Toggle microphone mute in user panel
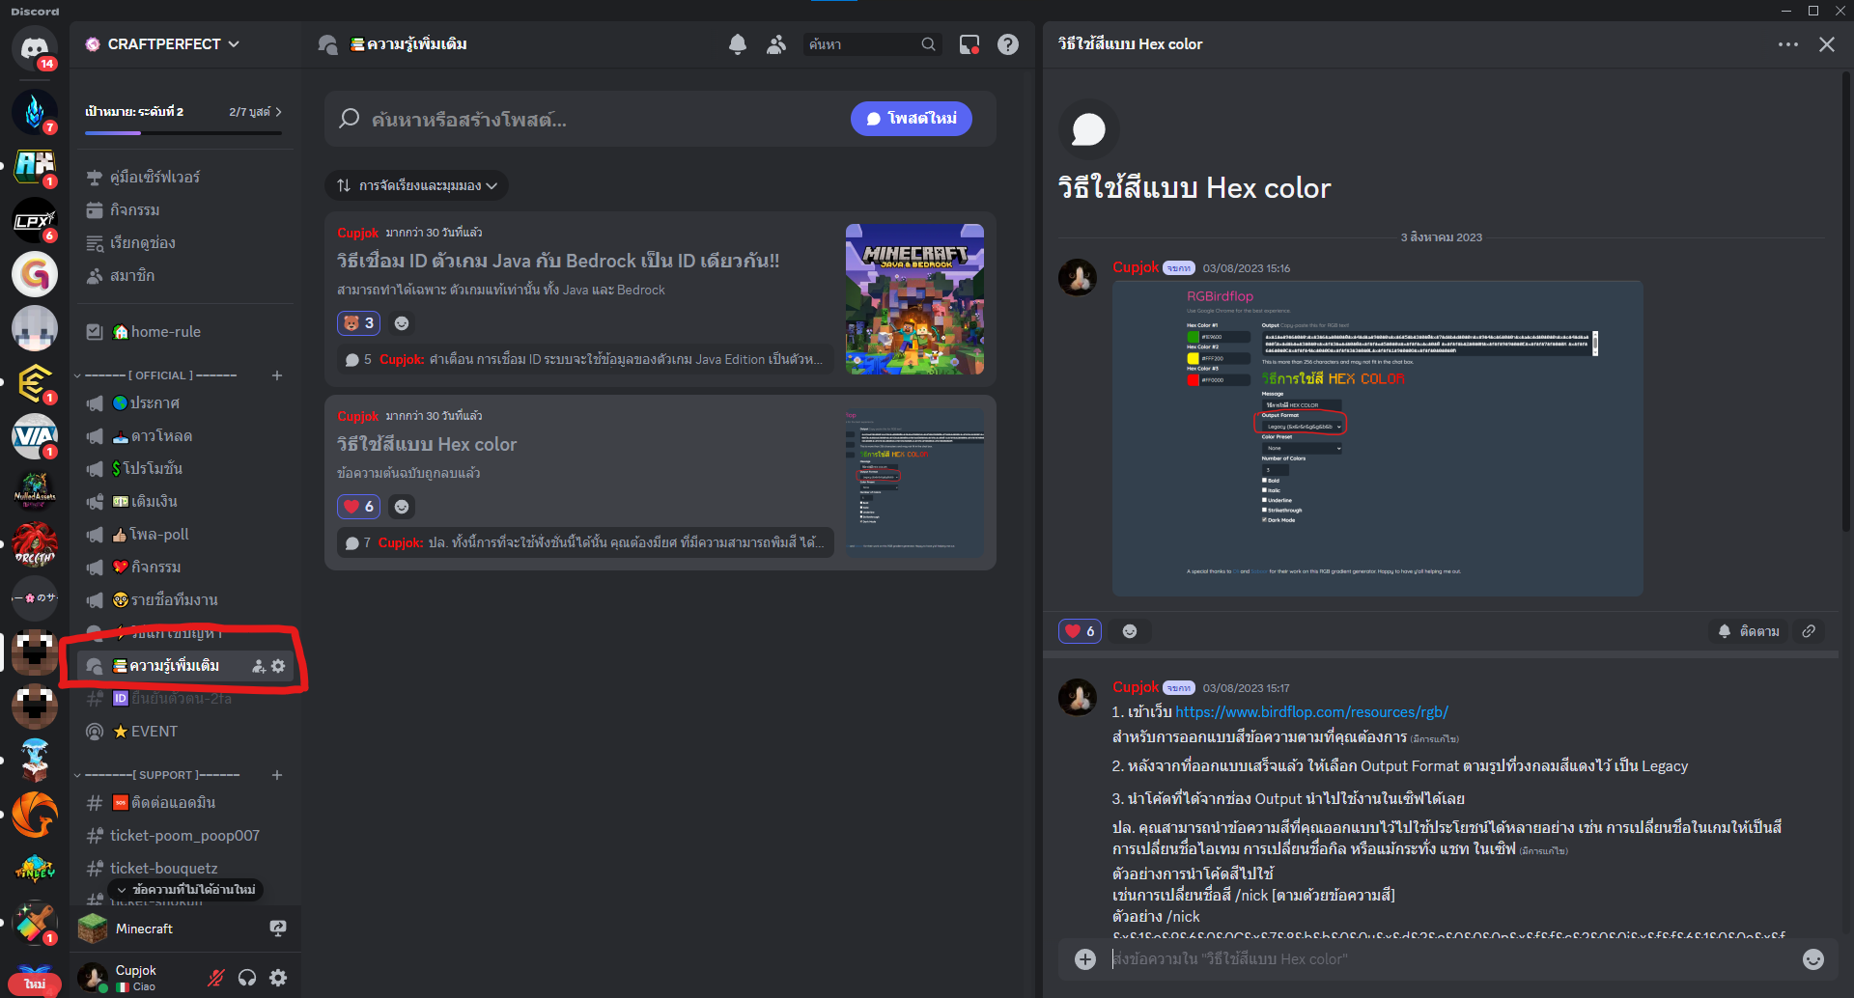 [x=216, y=978]
